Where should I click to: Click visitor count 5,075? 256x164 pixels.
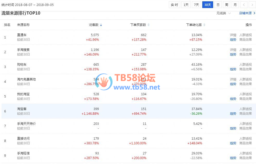[95, 35]
